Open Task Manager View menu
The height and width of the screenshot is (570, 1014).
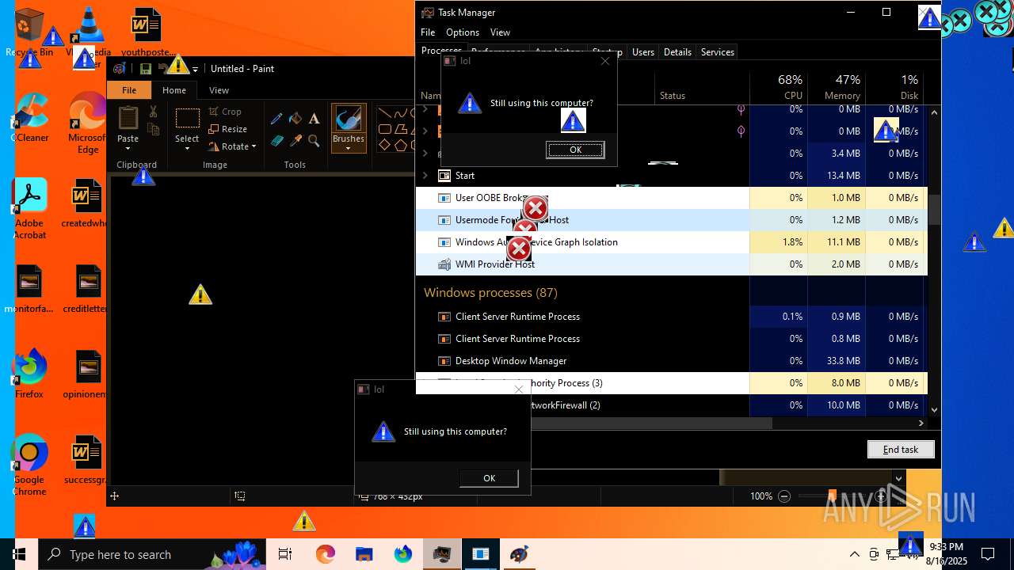click(500, 32)
